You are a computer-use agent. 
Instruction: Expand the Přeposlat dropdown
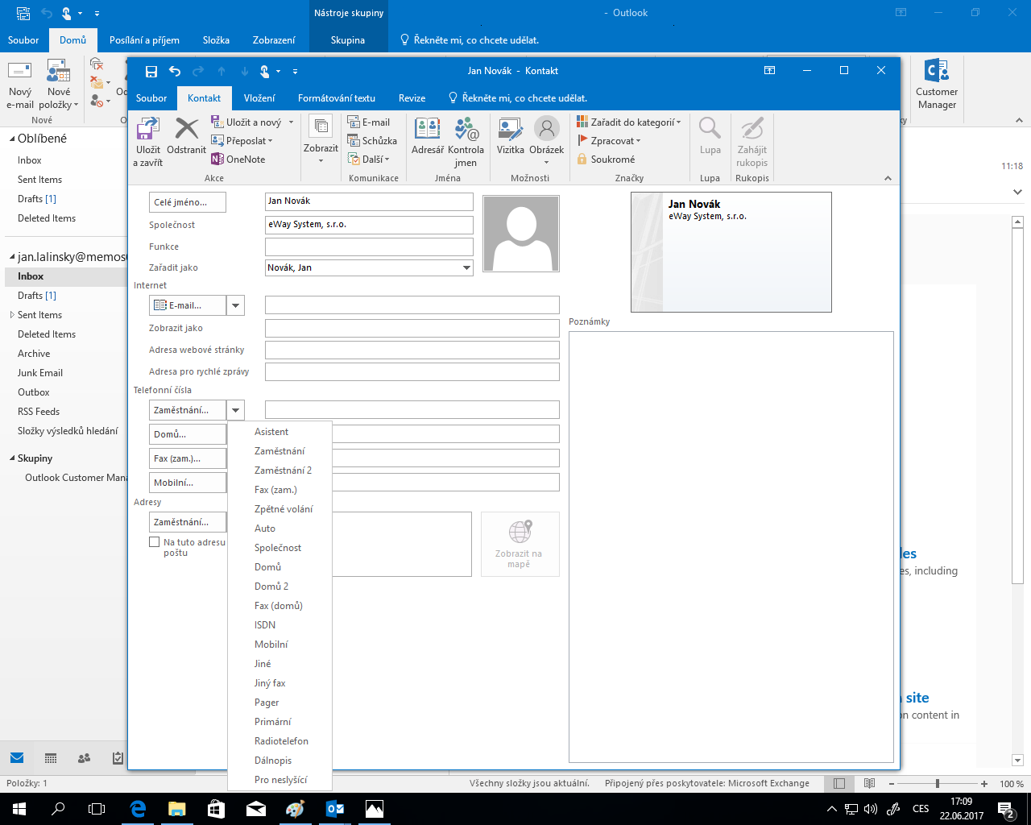pos(242,141)
